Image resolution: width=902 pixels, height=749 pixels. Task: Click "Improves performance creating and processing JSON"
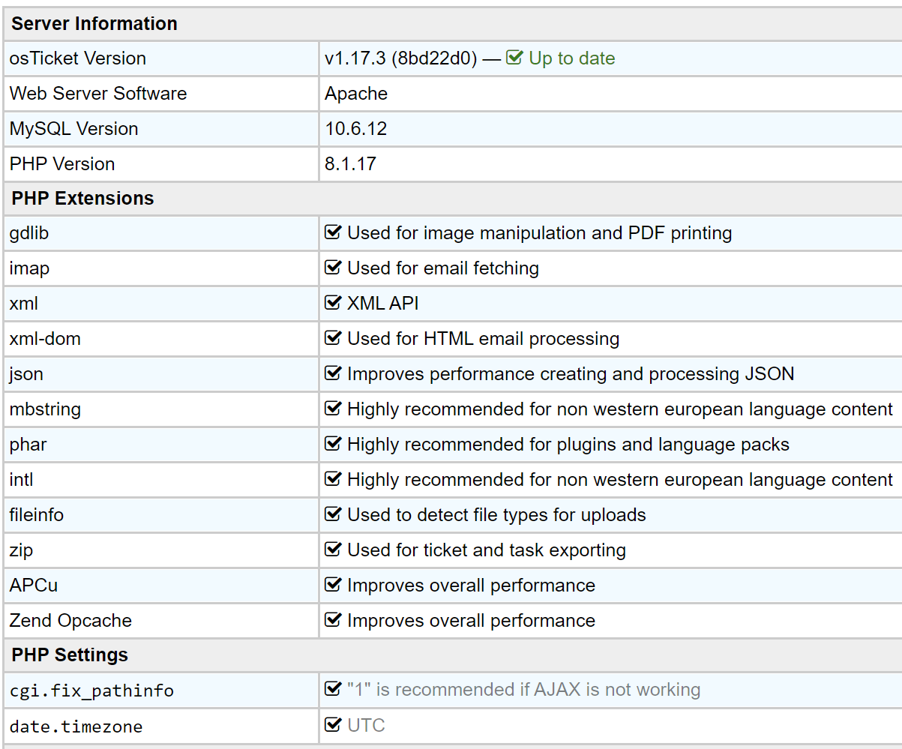(571, 374)
